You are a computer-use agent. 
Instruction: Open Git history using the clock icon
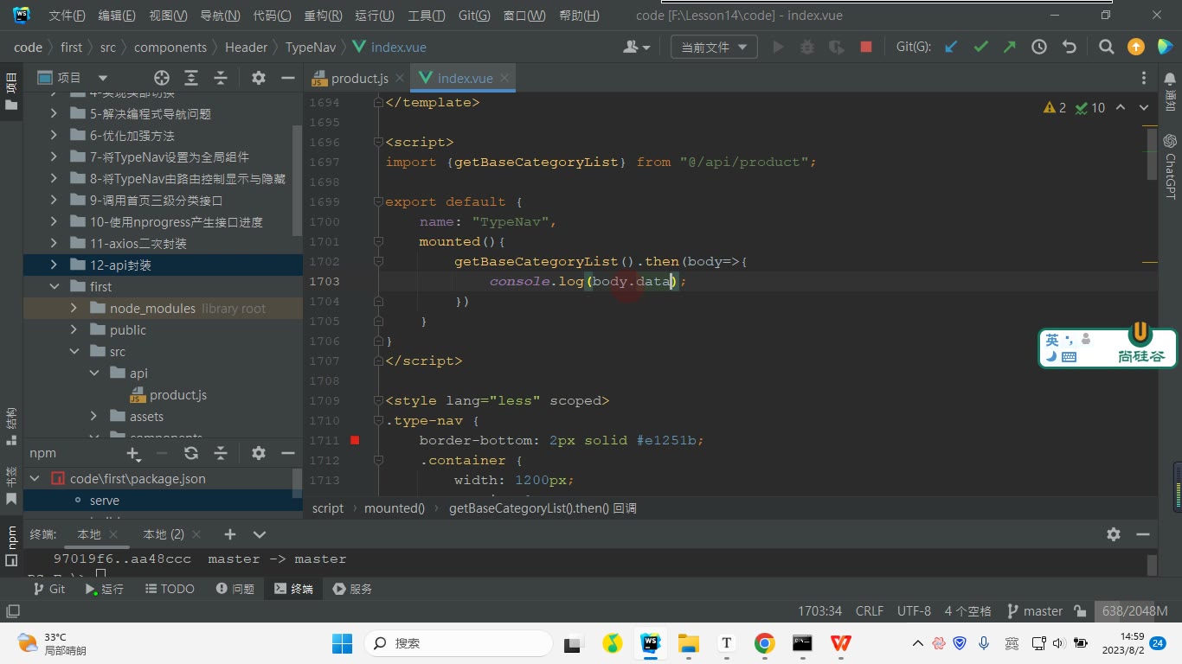[1039, 48]
